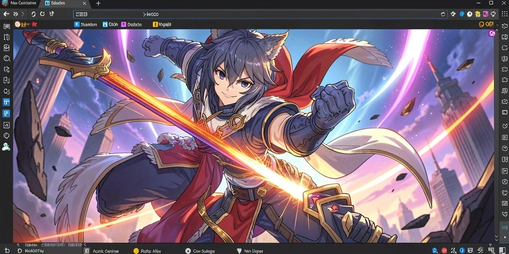509x254 pixels.
Task: Close the active tab with its X
Action: [85, 3]
